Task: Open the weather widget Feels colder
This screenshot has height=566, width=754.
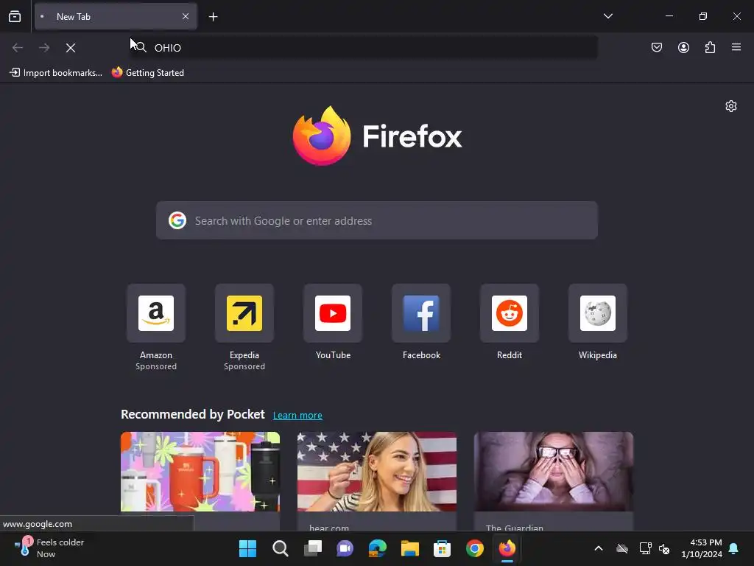Action: (49, 548)
